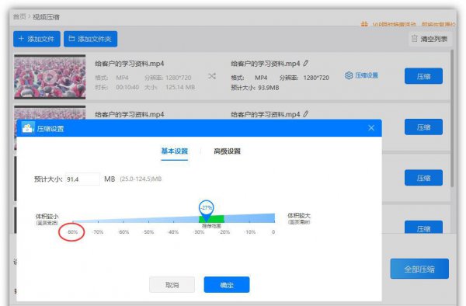Click the -40% mark on compression scale
The width and height of the screenshot is (466, 306).
click(x=173, y=232)
